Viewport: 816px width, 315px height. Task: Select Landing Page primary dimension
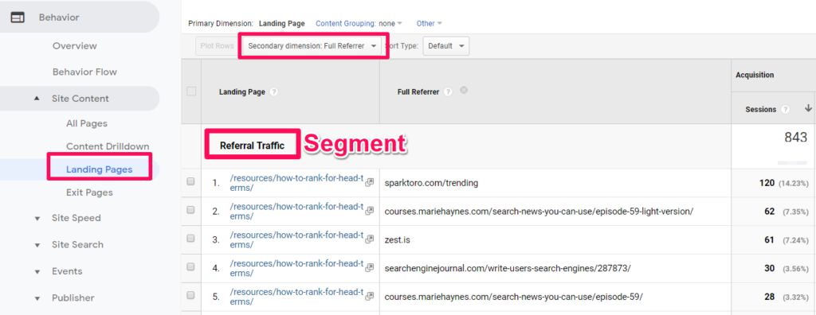pos(281,23)
